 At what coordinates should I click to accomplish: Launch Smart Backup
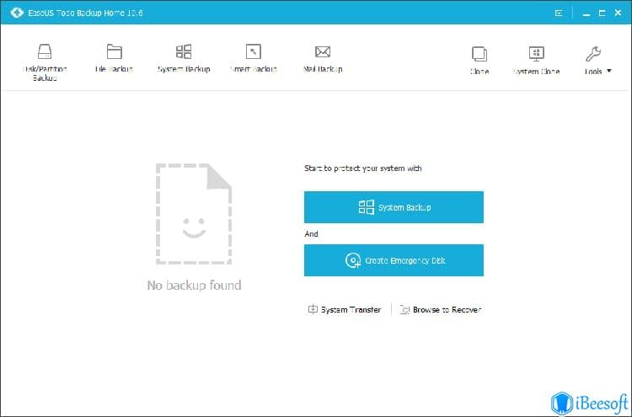(253, 58)
